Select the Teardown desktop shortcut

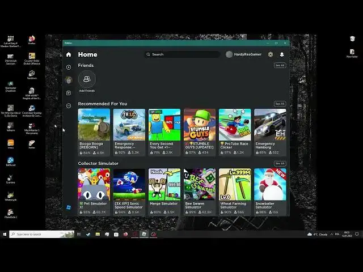pos(32,75)
